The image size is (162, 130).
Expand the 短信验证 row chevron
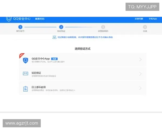140,74
